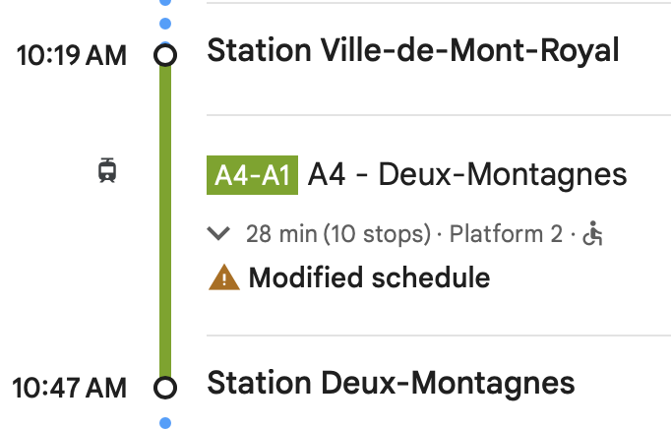Select the green A4-A1 line badge
Viewport: 671px width, 429px height.
(252, 175)
